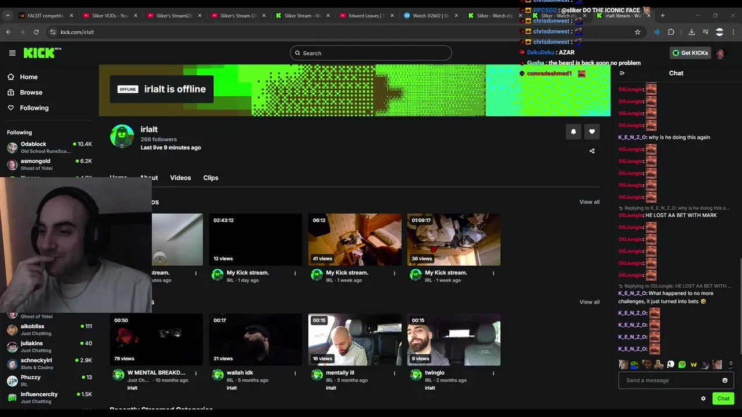Switch to the Videos tab
This screenshot has width=742, height=417.
180,178
